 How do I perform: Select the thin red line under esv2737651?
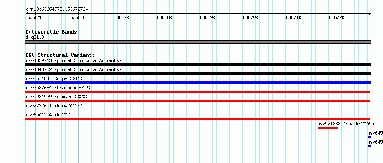[x=198, y=110]
